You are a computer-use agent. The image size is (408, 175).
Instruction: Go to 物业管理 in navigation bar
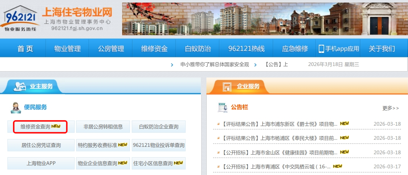[67, 49]
